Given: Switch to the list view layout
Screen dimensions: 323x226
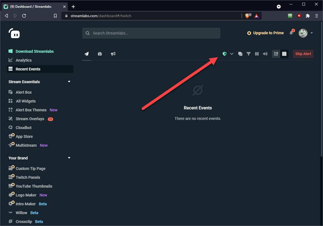Looking at the screenshot, I should pyautogui.click(x=284, y=54).
